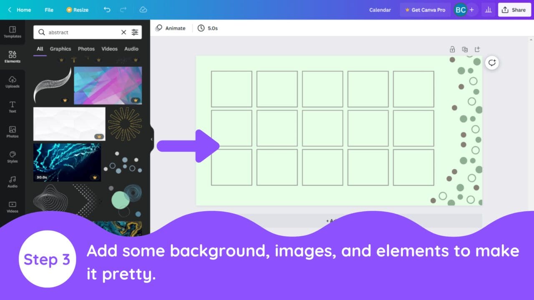Click the undo arrow icon
This screenshot has width=534, height=300.
click(x=107, y=10)
